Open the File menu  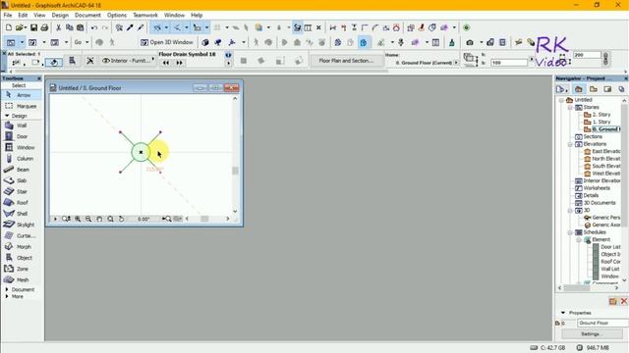tap(8, 16)
